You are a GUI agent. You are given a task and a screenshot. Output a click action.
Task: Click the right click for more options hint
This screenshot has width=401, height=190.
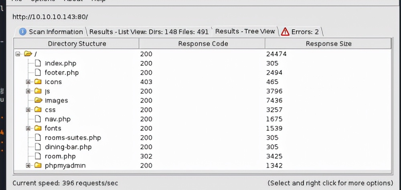coord(330,183)
